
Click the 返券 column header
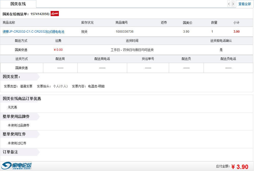pos(164,23)
